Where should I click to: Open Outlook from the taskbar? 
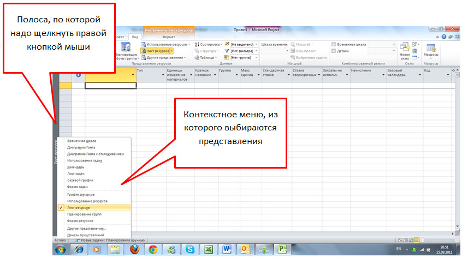[x=245, y=249]
